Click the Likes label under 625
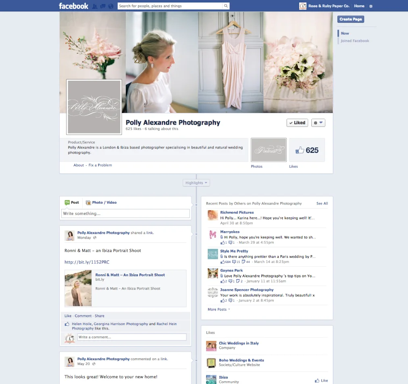This screenshot has height=384, width=408. 293,166
